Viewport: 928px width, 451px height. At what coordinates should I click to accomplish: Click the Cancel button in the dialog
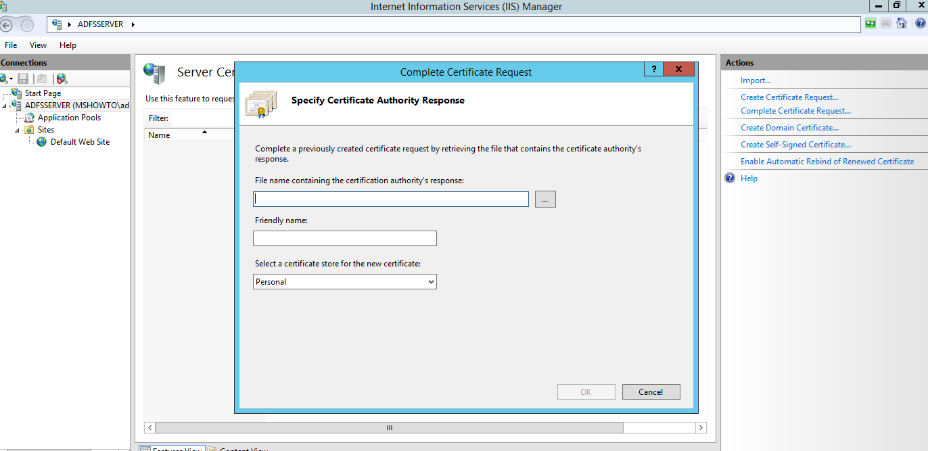651,391
